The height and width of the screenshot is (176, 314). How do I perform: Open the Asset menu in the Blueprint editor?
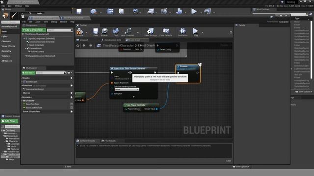click(38, 22)
